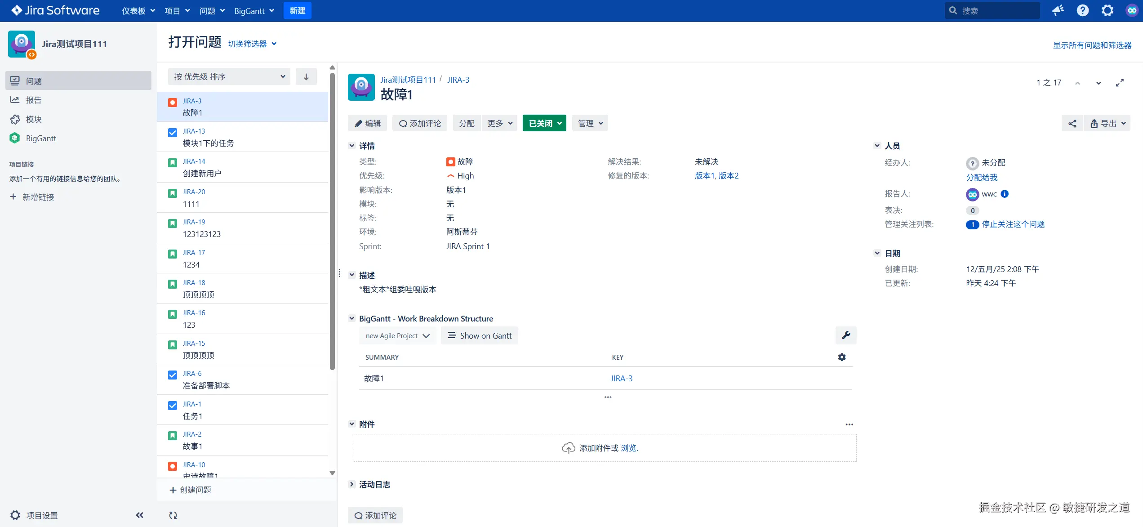Open BigGantt wrench configuration icon
This screenshot has height=527, width=1143.
pos(846,335)
